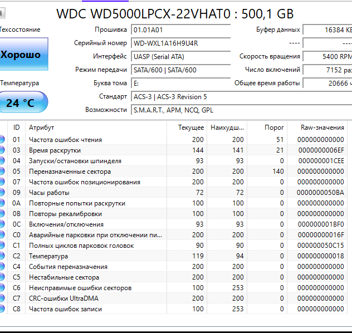Sort by the Текущее column header
The image size is (352, 333).
[187, 128]
